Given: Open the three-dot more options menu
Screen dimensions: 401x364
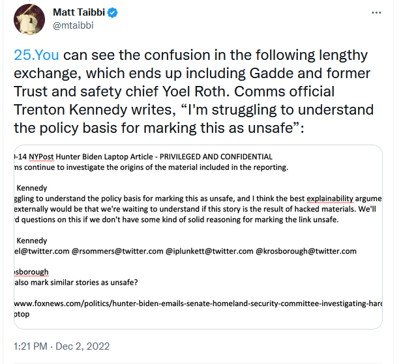Looking at the screenshot, I should coord(376,13).
